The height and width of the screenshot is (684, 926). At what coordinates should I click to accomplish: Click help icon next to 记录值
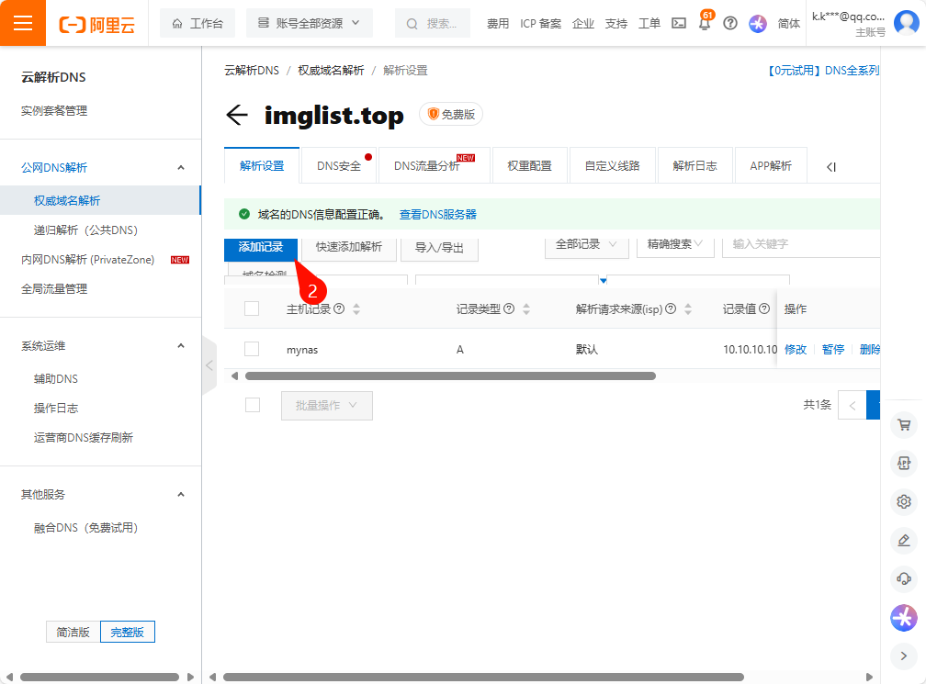coord(764,308)
